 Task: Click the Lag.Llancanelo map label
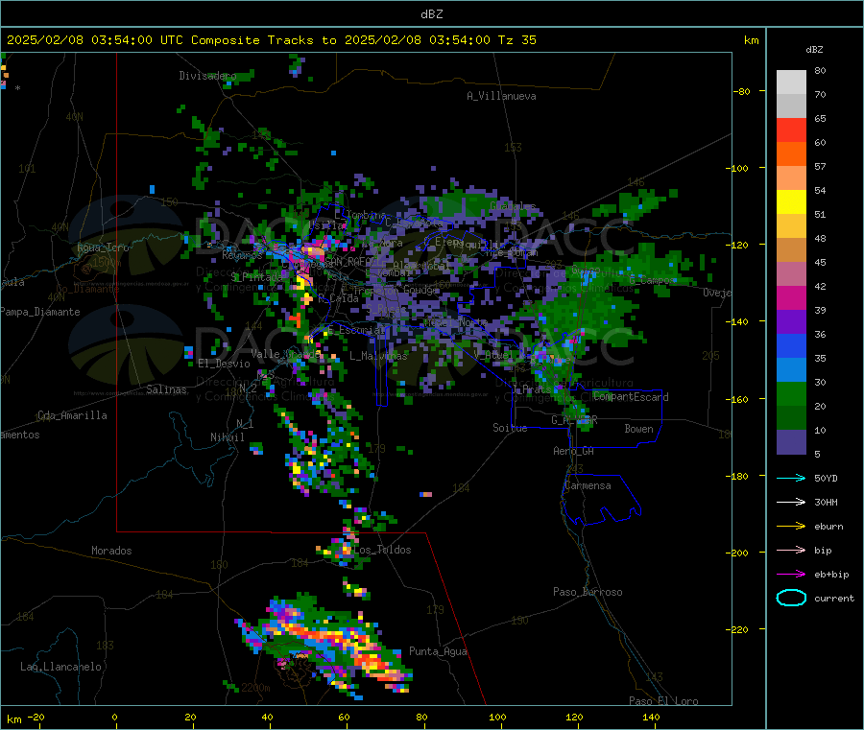tap(60, 667)
